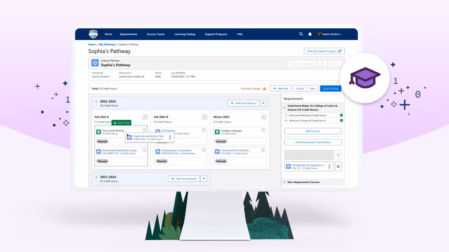Click Add Requirement Placeholders button
Viewport: 449px width, 252px height.
coord(313,142)
